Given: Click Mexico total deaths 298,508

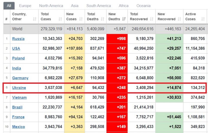Looking at the screenshot, I should 97,127.
